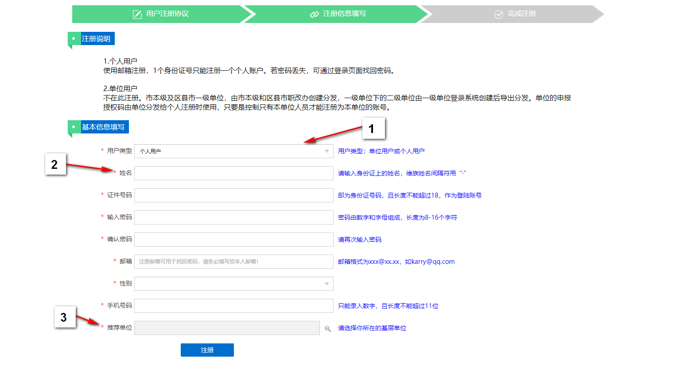Image resolution: width=676 pixels, height=373 pixels.
Task: Click into the 姓名 input field
Action: pyautogui.click(x=233, y=173)
